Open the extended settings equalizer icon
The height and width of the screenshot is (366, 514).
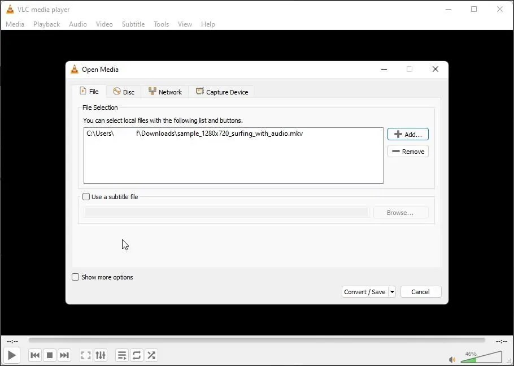click(x=101, y=355)
